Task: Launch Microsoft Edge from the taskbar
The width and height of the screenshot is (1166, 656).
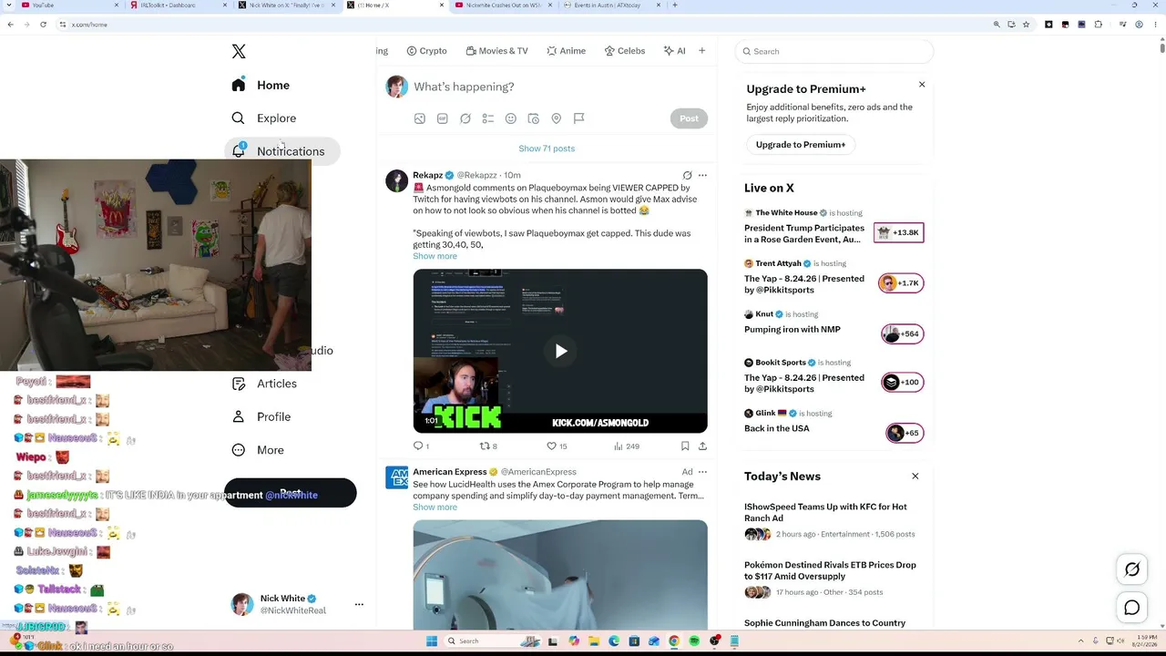Action: click(614, 641)
